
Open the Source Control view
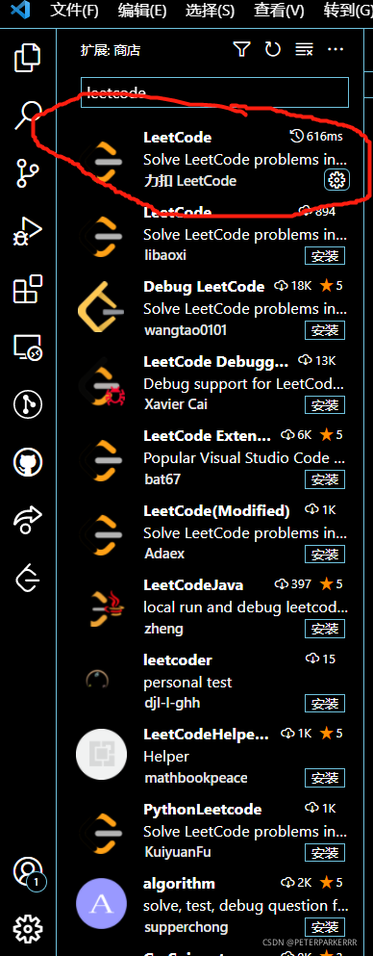pyautogui.click(x=27, y=173)
